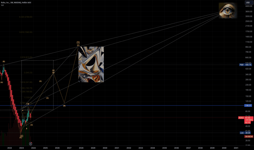
Task: Select the 1.382 (193.79) Fibonacci level
Action: pos(26,88)
